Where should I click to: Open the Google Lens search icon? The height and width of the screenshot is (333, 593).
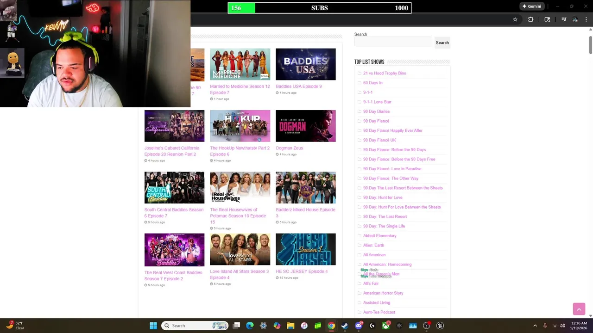click(547, 19)
